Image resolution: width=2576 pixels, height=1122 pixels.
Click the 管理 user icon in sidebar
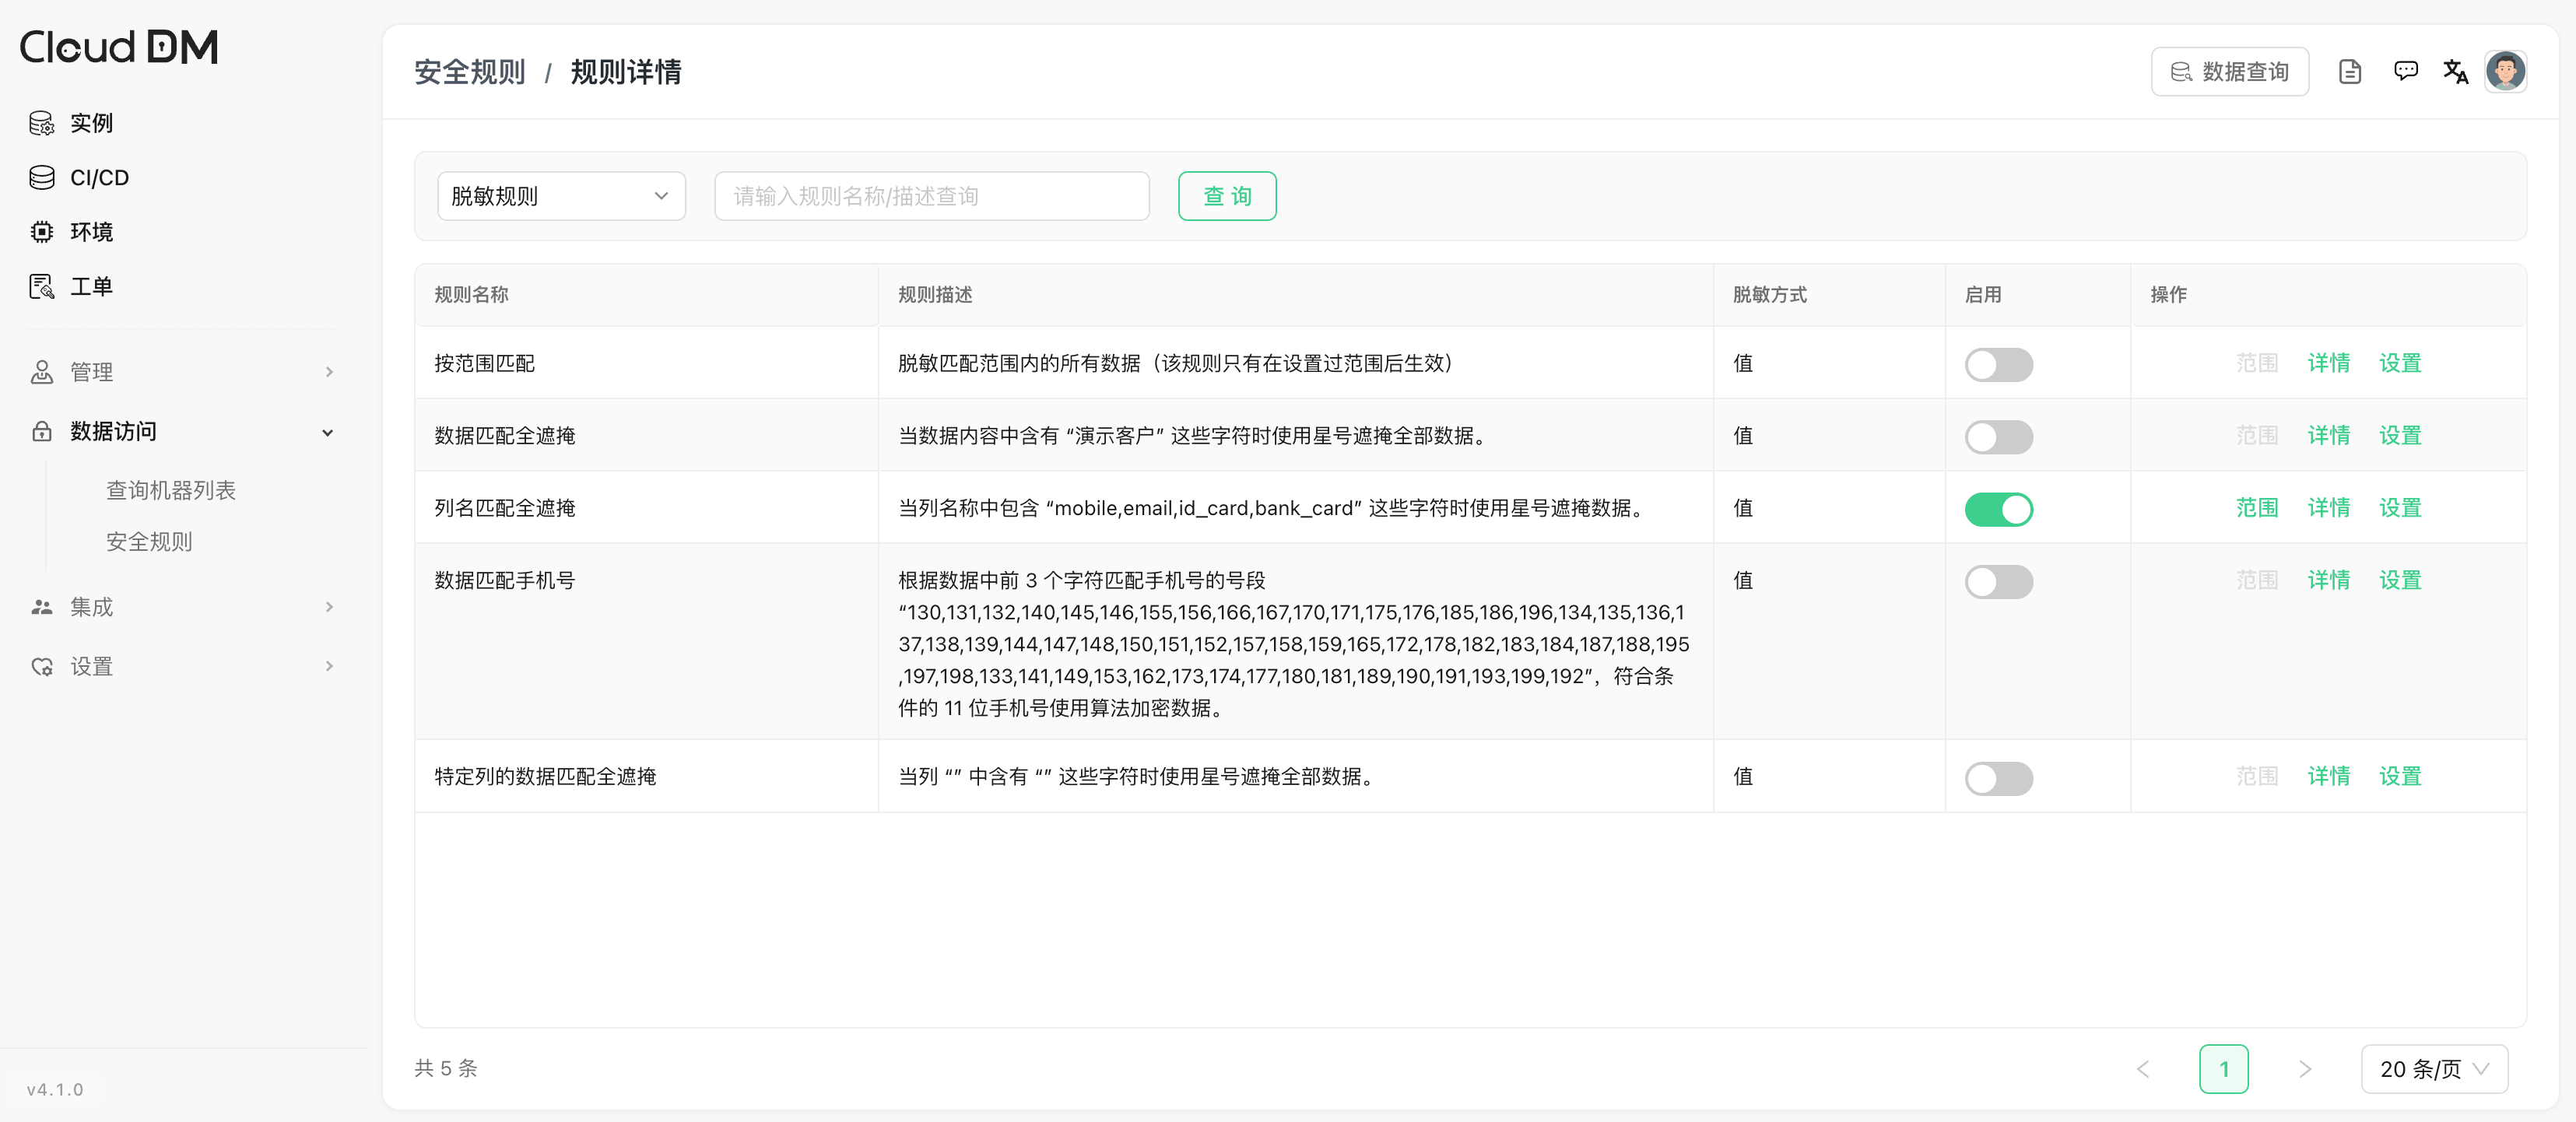coord(41,372)
